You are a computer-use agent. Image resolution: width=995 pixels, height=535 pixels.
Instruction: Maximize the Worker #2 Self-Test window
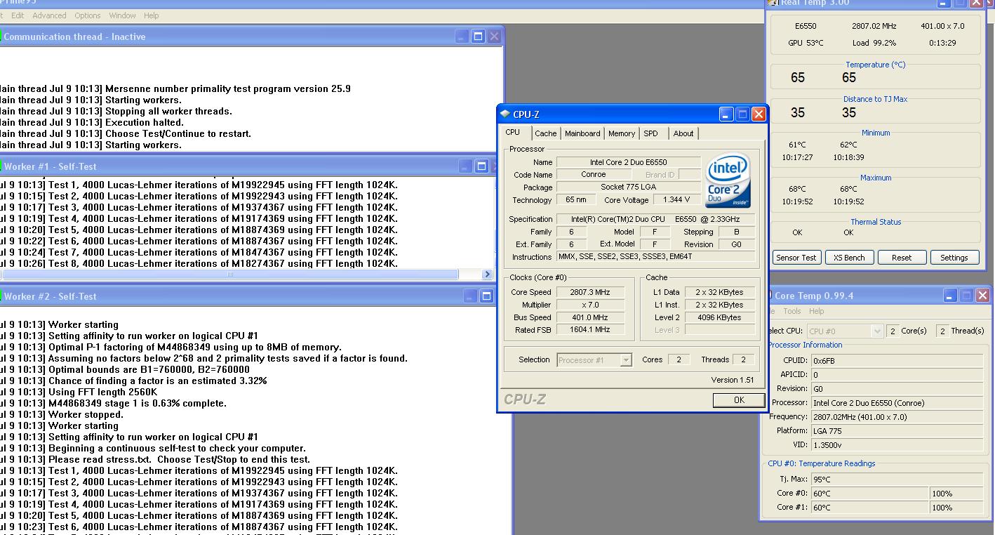(486, 296)
